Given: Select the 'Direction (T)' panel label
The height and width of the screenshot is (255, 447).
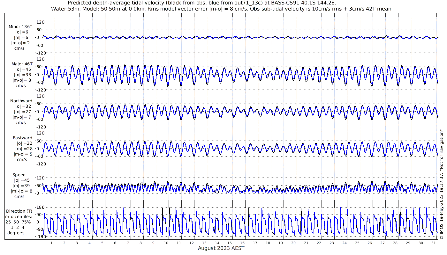Looking at the screenshot, I should point(19,211).
